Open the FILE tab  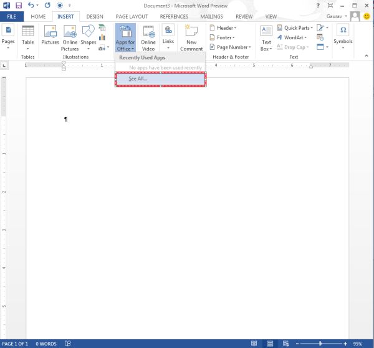11,16
